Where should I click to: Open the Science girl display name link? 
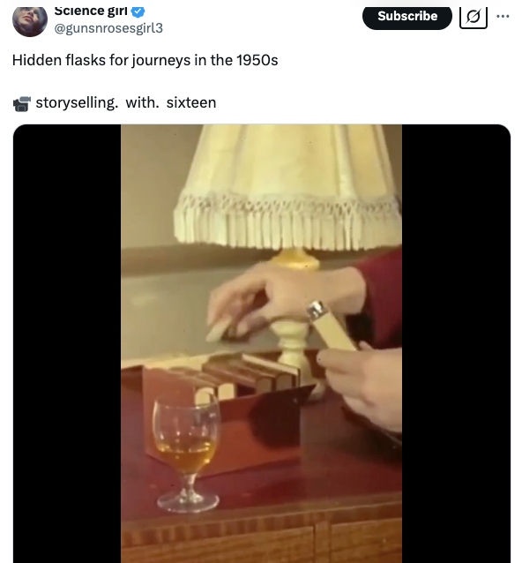pyautogui.click(x=91, y=11)
